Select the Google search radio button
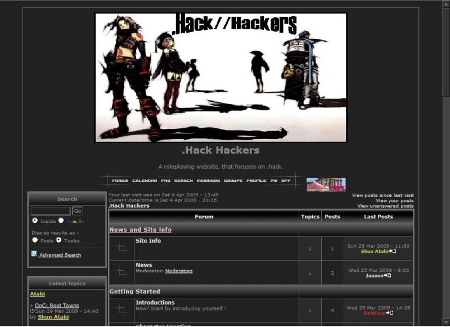Screen dimensions: 450x327 61,221
